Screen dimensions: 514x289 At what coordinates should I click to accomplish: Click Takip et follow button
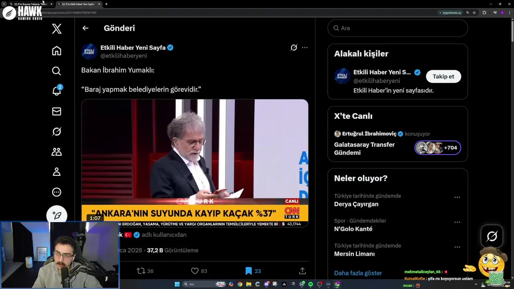click(x=443, y=76)
